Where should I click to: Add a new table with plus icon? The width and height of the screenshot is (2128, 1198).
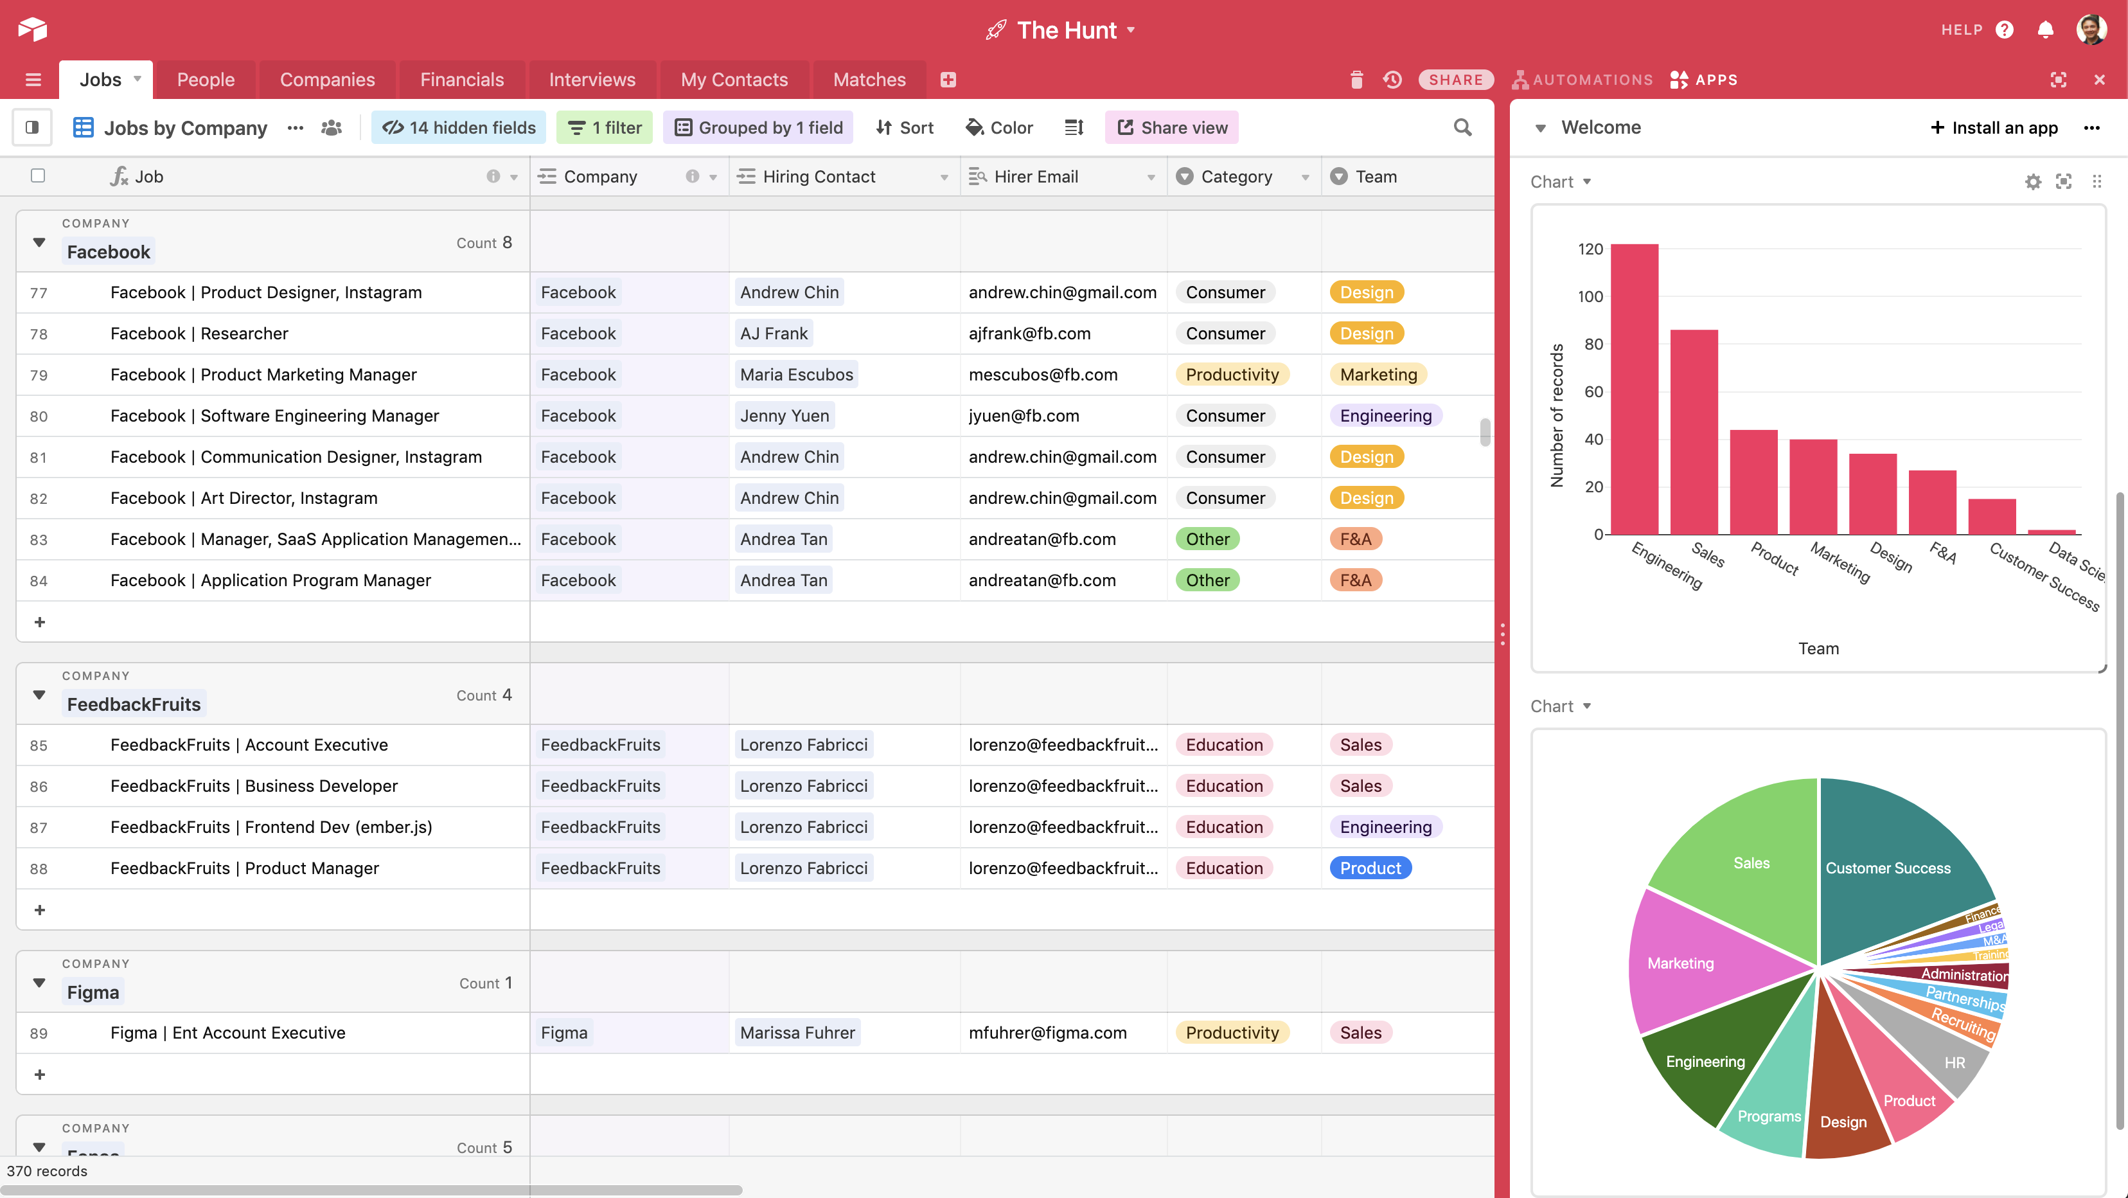coord(948,80)
